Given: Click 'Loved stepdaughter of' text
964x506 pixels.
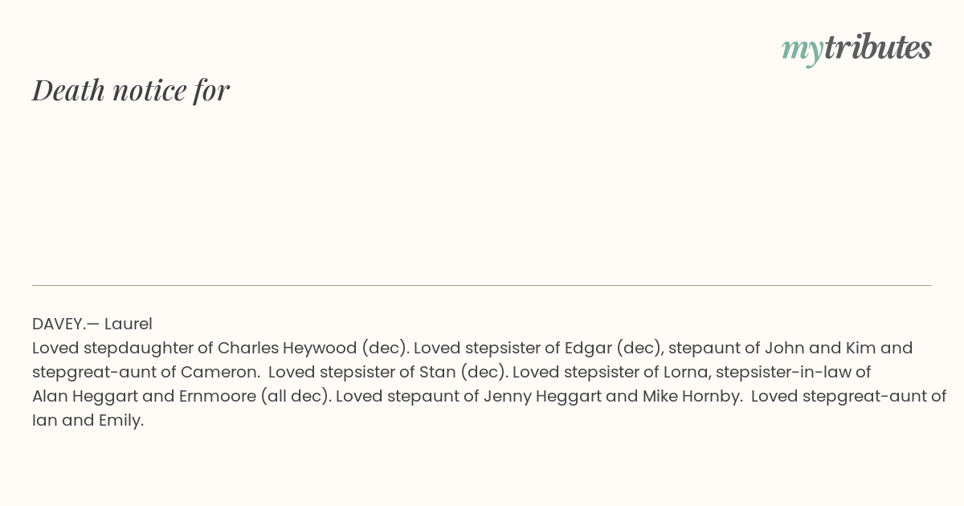Looking at the screenshot, I should [123, 348].
